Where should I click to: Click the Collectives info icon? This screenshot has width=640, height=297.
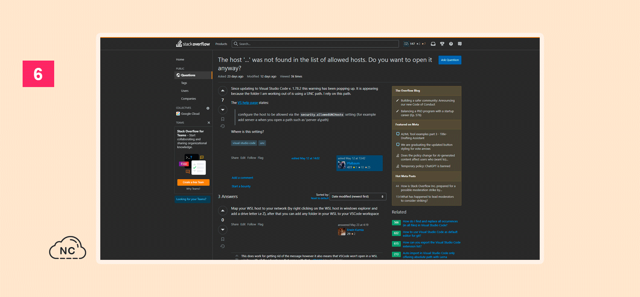tap(208, 108)
